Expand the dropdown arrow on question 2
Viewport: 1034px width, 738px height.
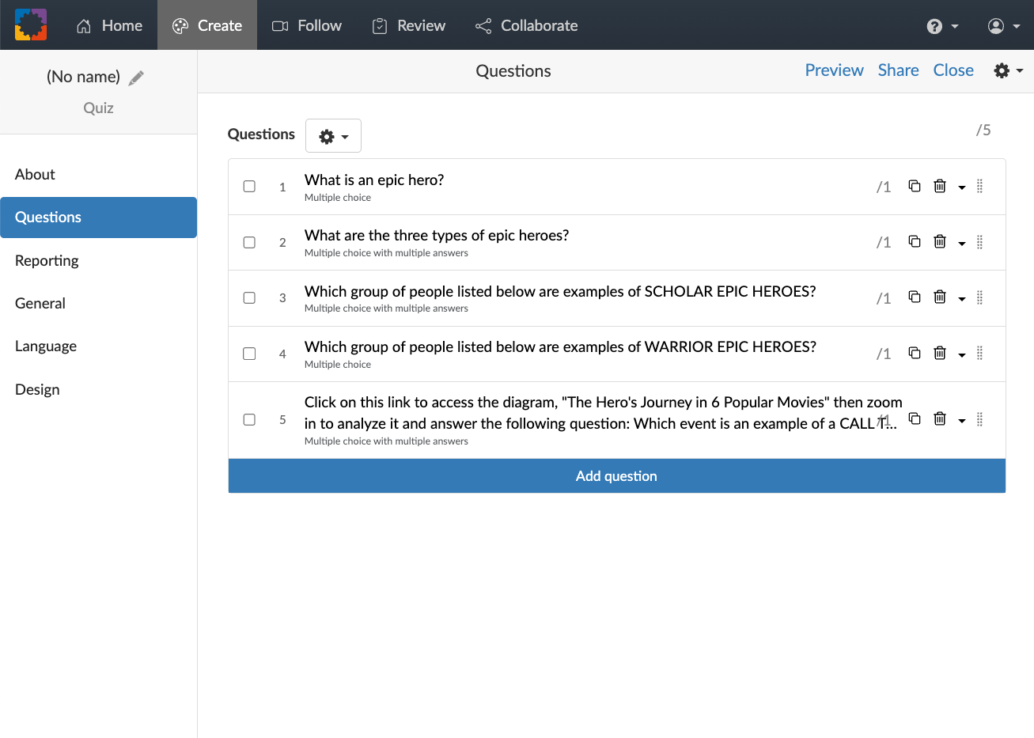[x=962, y=241]
